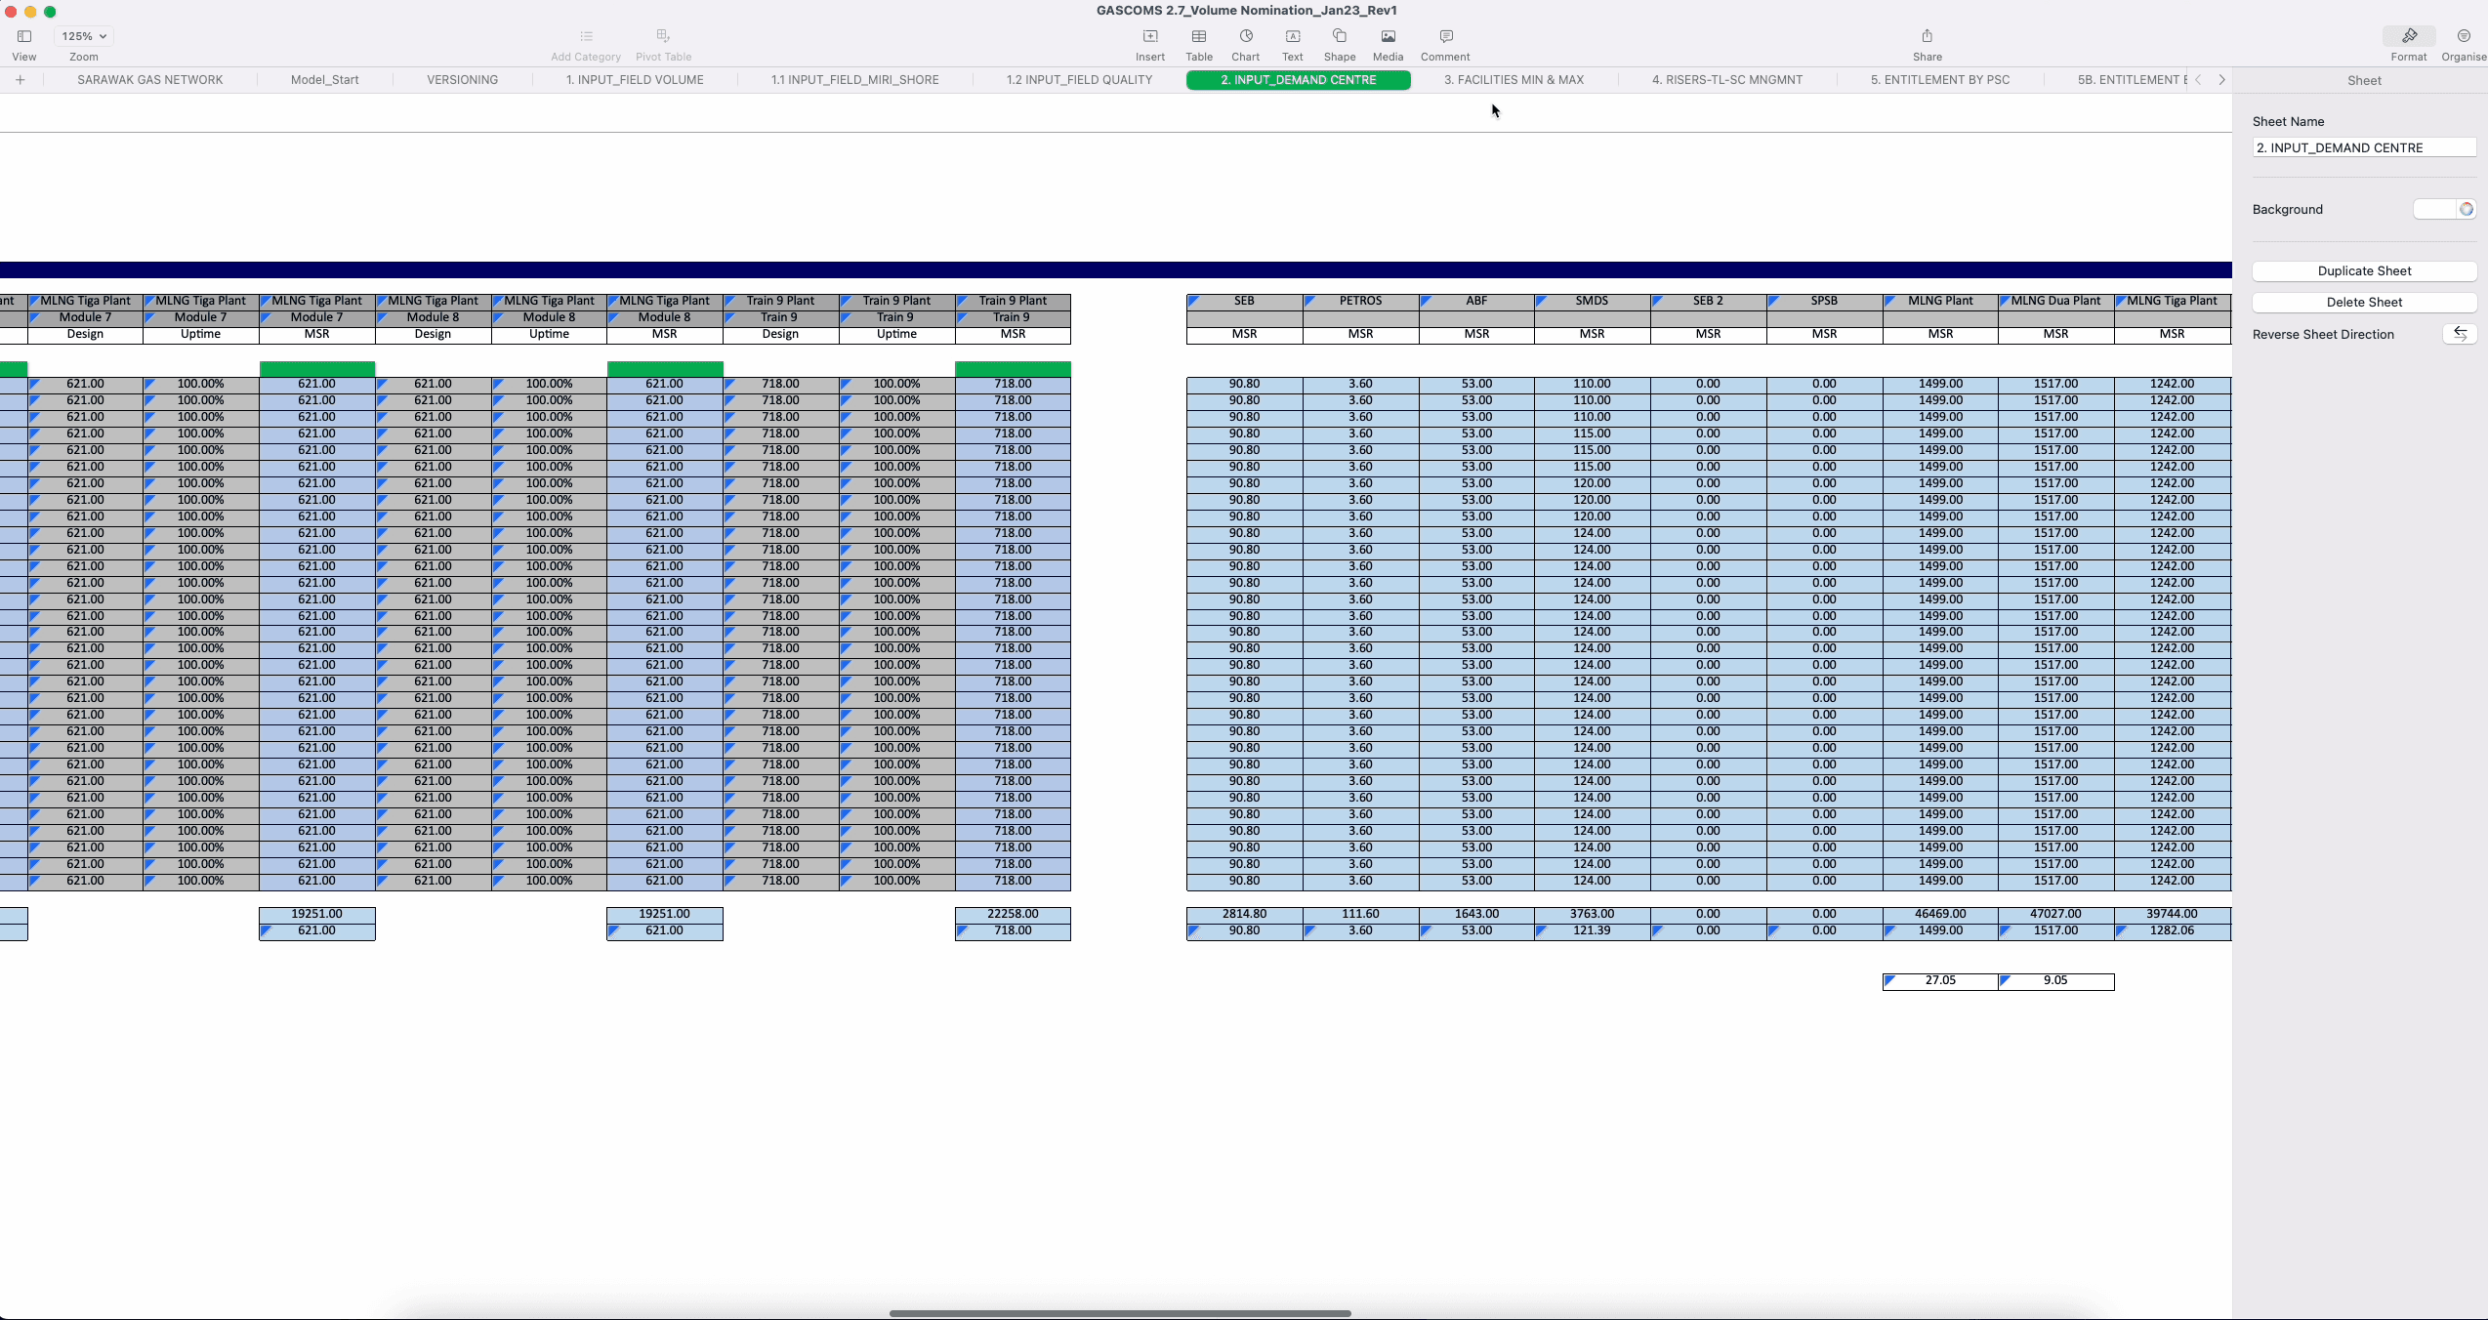Click the Delete Sheet button
This screenshot has width=2488, height=1320.
click(2363, 302)
